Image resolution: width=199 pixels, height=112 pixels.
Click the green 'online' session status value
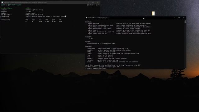click(x=28, y=8)
